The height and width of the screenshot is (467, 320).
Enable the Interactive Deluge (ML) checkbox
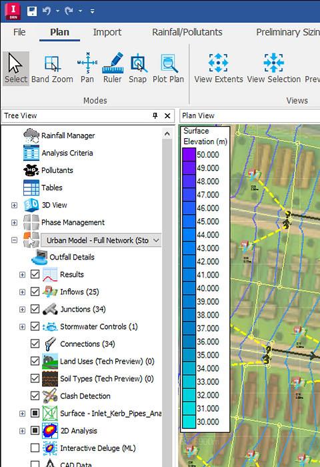pyautogui.click(x=35, y=448)
